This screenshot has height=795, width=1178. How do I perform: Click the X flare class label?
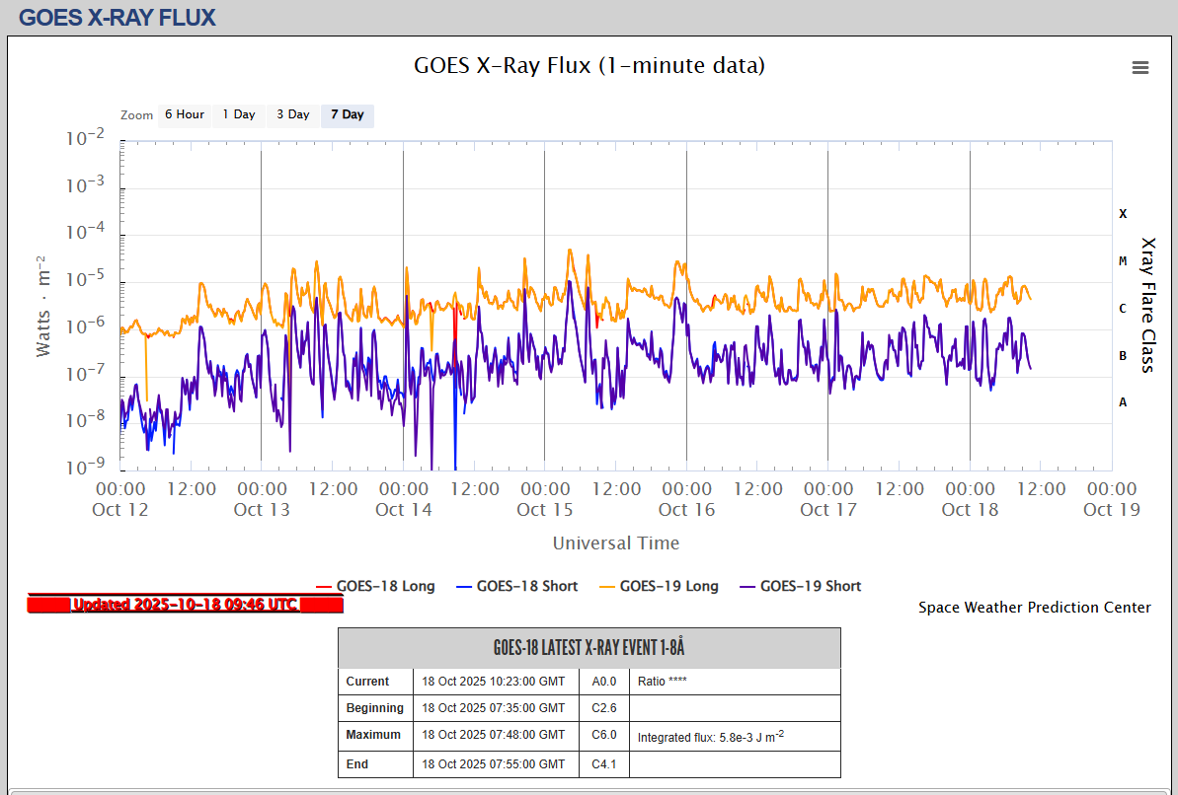(1122, 214)
